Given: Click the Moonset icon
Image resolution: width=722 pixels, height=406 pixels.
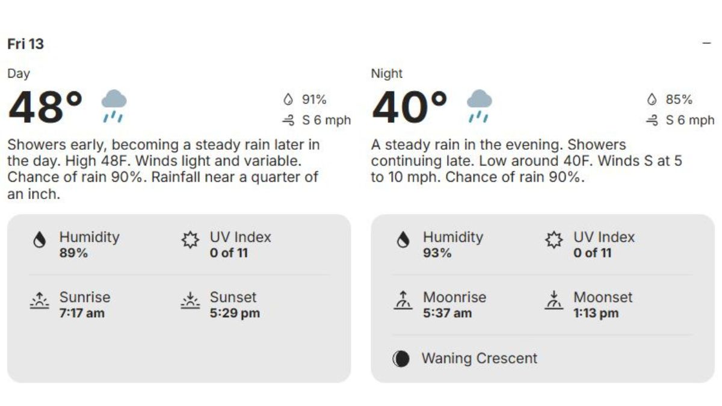Looking at the screenshot, I should tap(554, 301).
